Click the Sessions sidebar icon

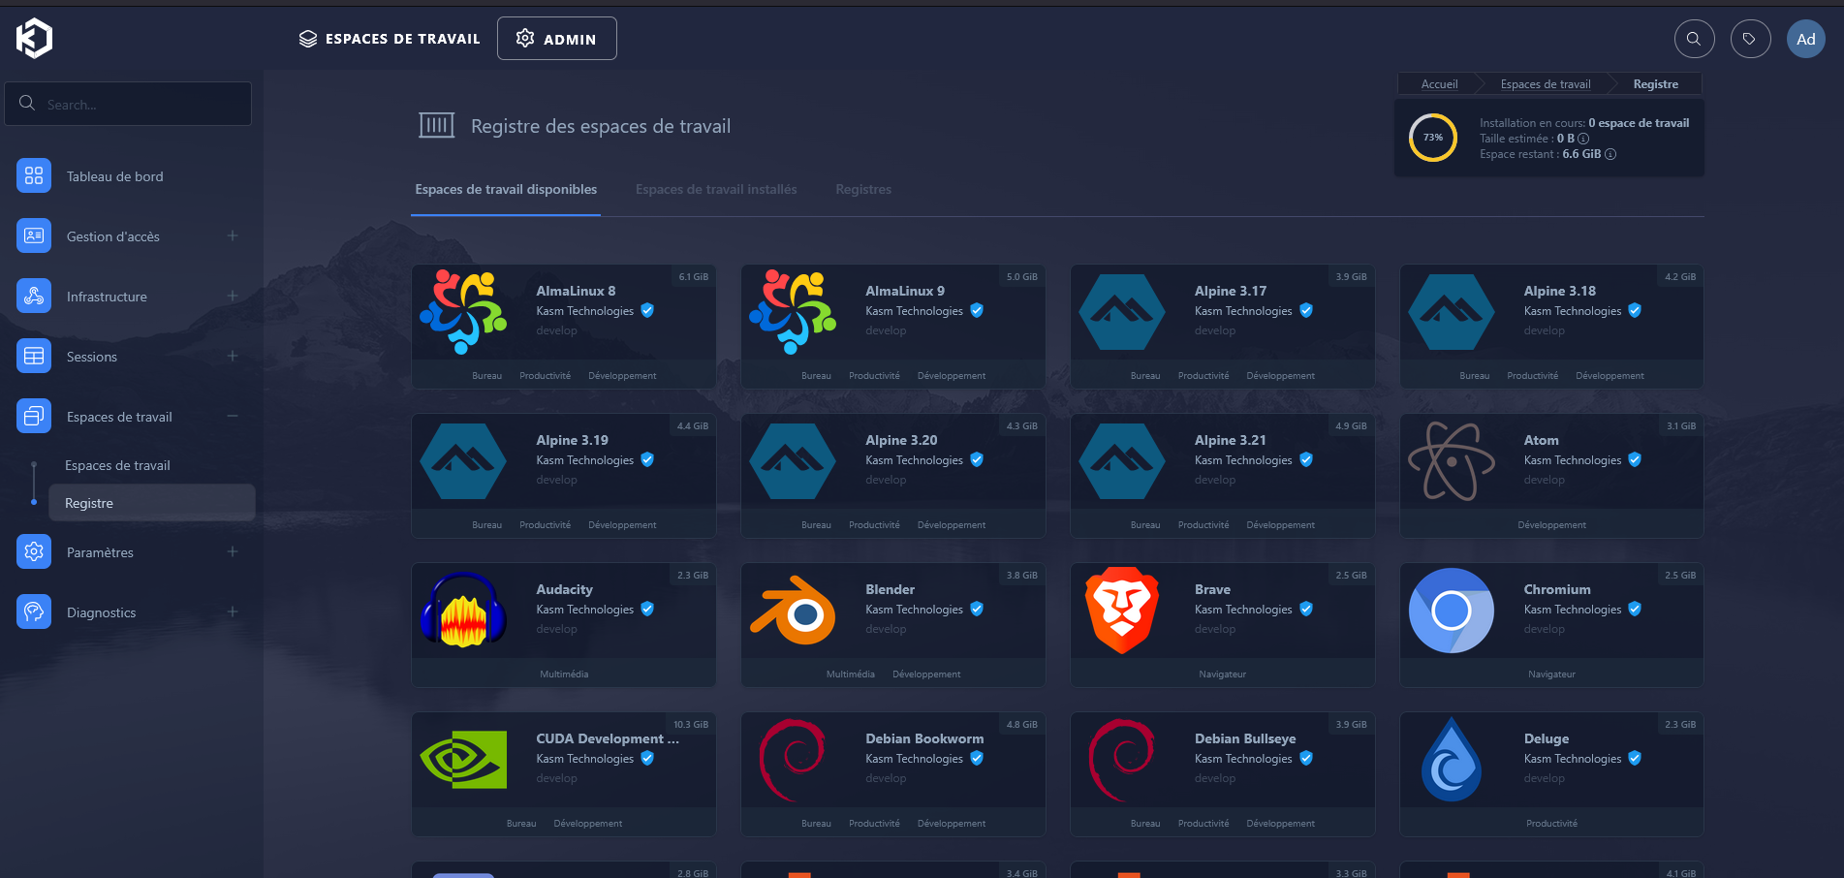(x=34, y=356)
